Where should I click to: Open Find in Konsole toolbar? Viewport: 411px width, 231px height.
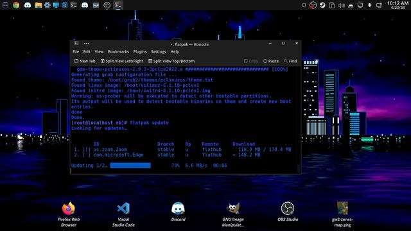[x=290, y=61]
